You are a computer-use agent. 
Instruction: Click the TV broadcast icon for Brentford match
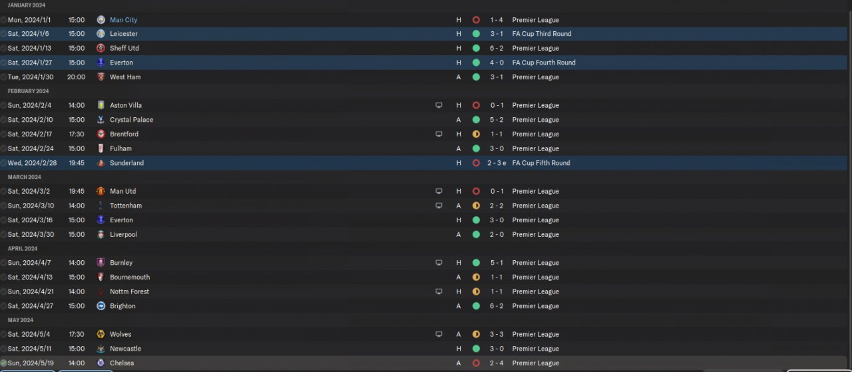(439, 134)
